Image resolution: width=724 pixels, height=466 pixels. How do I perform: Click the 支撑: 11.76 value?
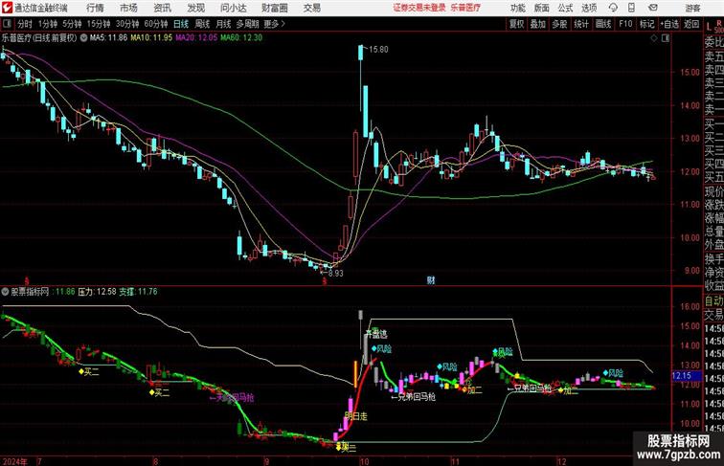tap(139, 292)
